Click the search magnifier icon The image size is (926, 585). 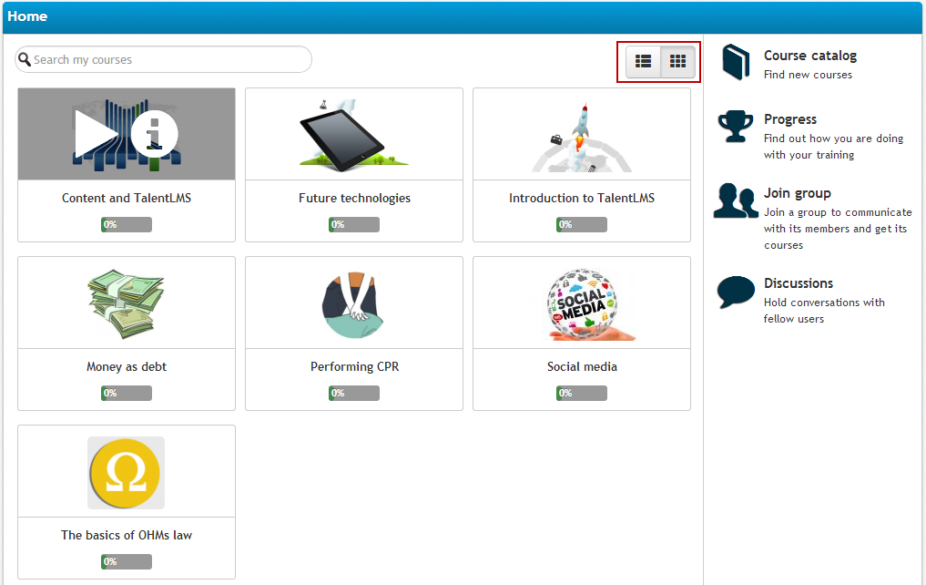[25, 59]
